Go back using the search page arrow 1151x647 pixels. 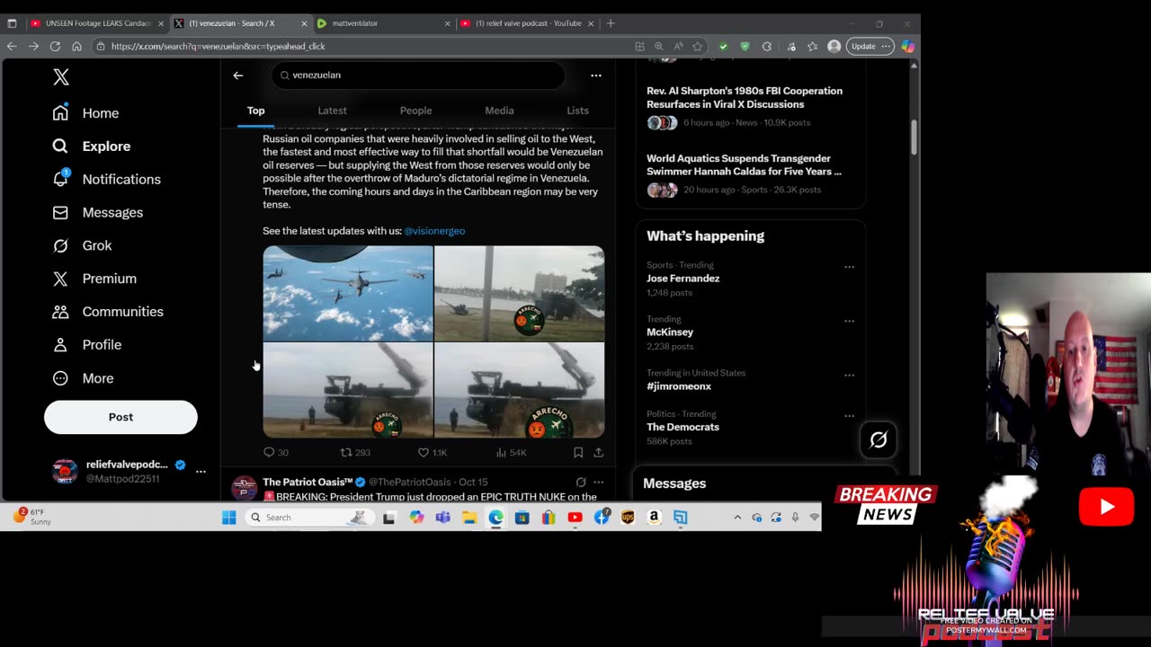click(x=238, y=75)
